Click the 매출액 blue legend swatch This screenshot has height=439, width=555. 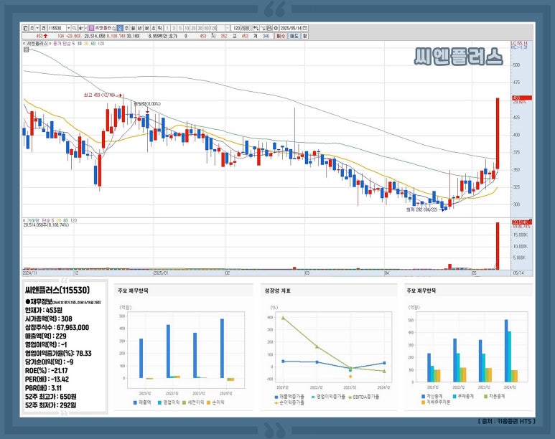pyautogui.click(x=135, y=402)
